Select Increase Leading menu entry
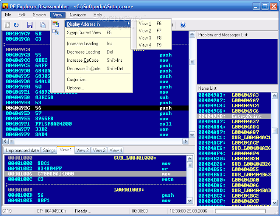280x216 pixels. click(x=98, y=43)
